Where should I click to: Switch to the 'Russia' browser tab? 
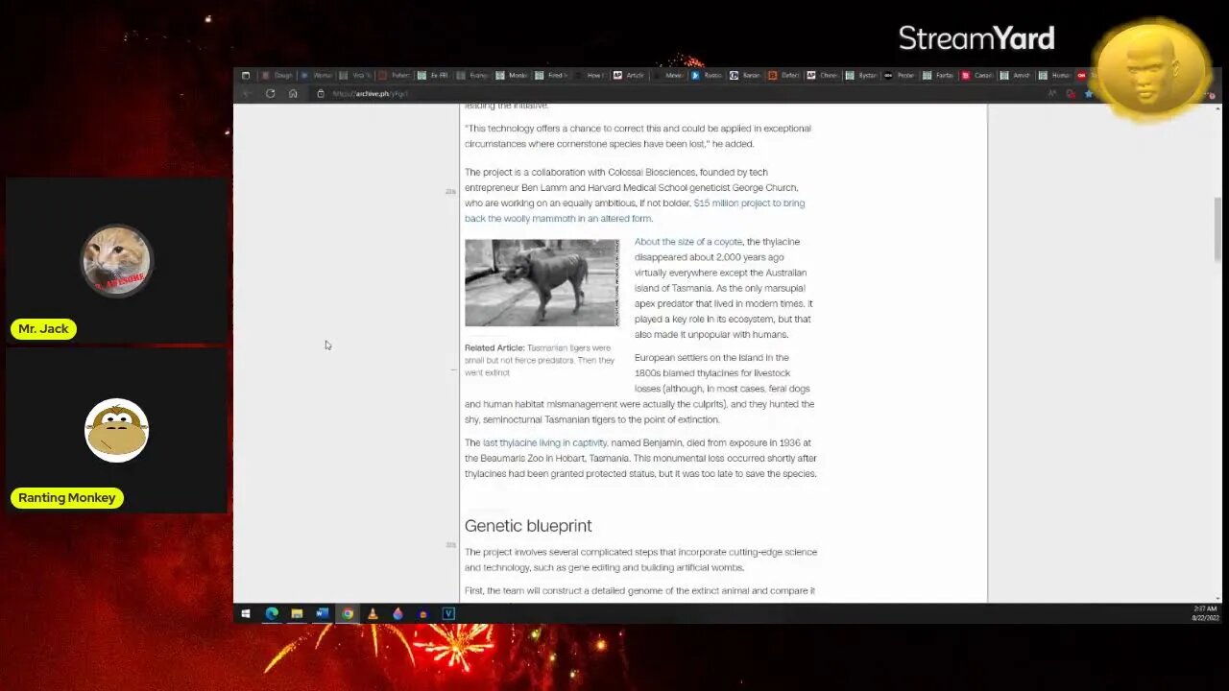(708, 75)
